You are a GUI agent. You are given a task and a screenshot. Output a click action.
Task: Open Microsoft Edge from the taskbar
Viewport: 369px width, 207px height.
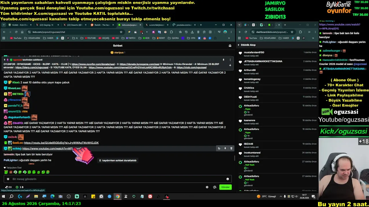point(52,197)
